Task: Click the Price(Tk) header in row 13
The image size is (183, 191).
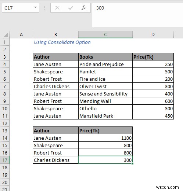Action: [x=105, y=131]
